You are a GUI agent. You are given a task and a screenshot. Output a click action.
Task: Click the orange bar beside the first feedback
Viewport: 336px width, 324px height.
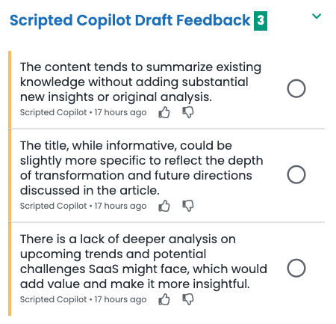click(x=10, y=90)
